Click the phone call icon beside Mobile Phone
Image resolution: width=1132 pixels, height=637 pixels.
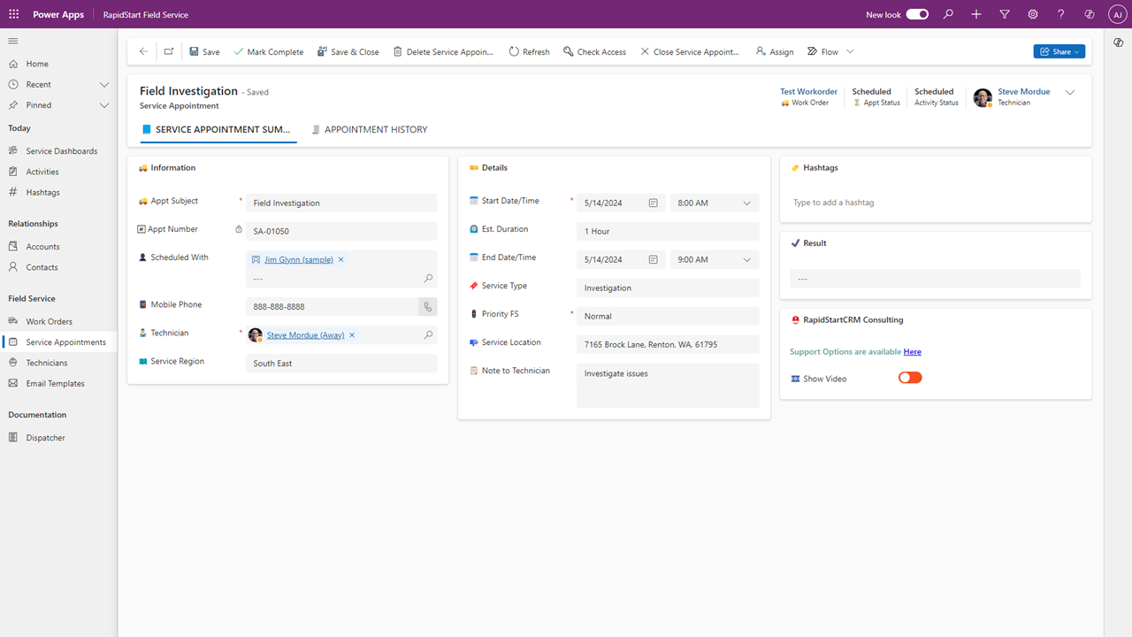428,306
